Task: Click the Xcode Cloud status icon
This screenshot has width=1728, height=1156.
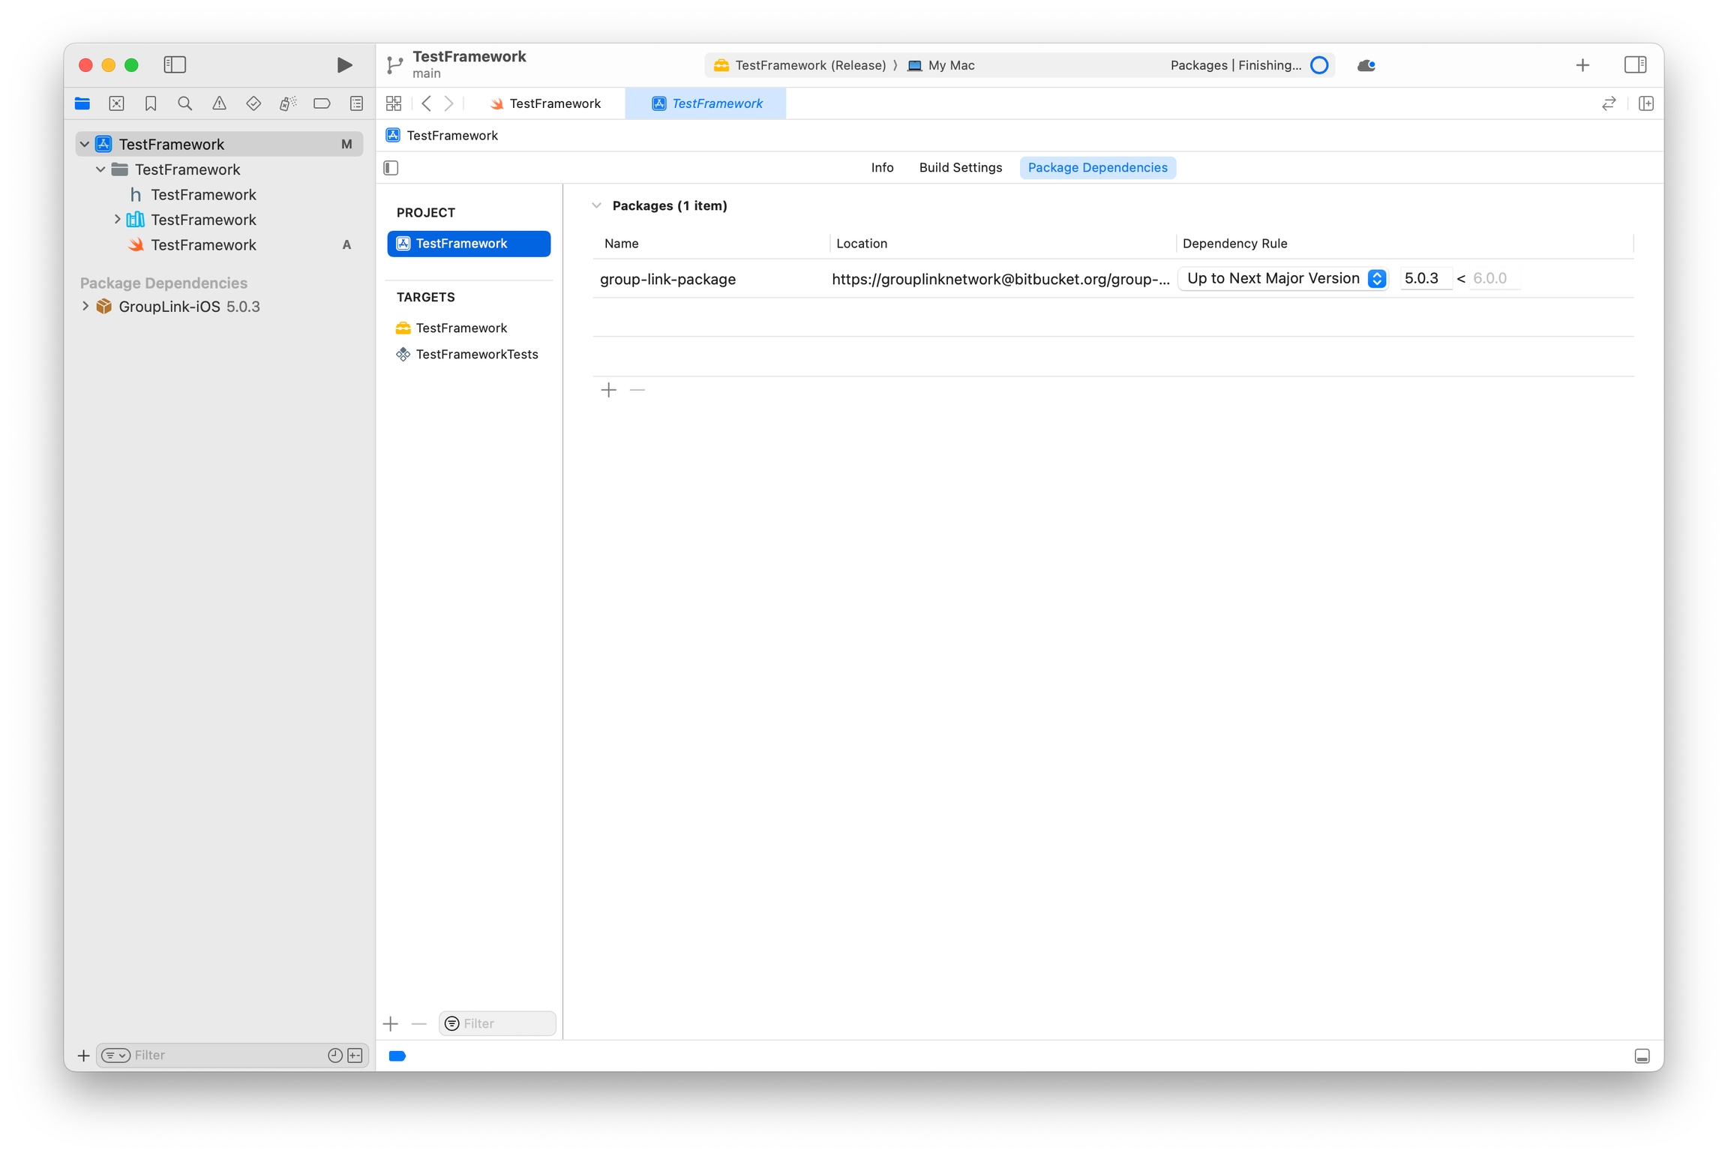Action: 1366,65
